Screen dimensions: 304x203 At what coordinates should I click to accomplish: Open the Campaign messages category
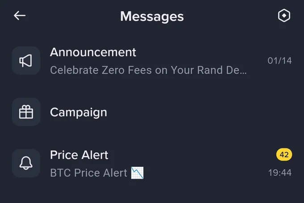152,112
